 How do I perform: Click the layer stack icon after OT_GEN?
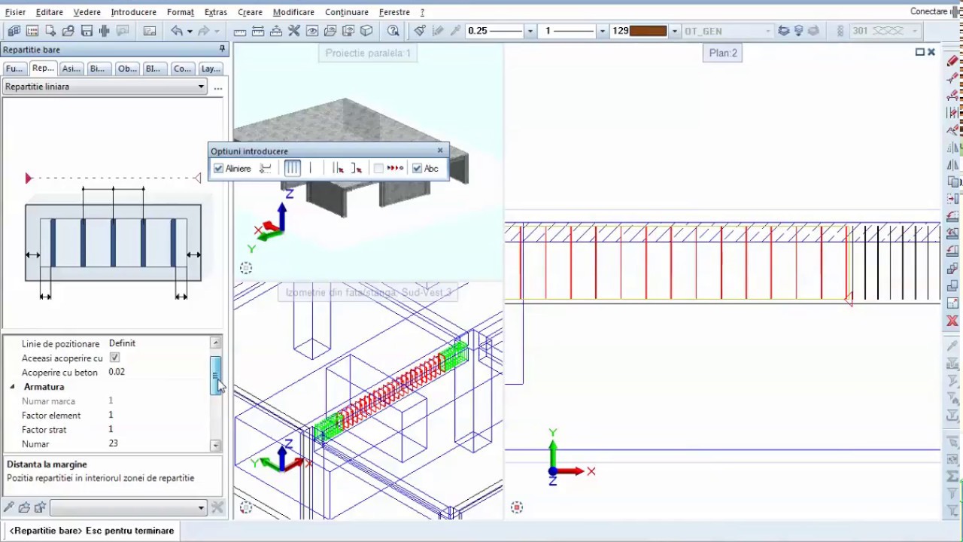point(784,31)
